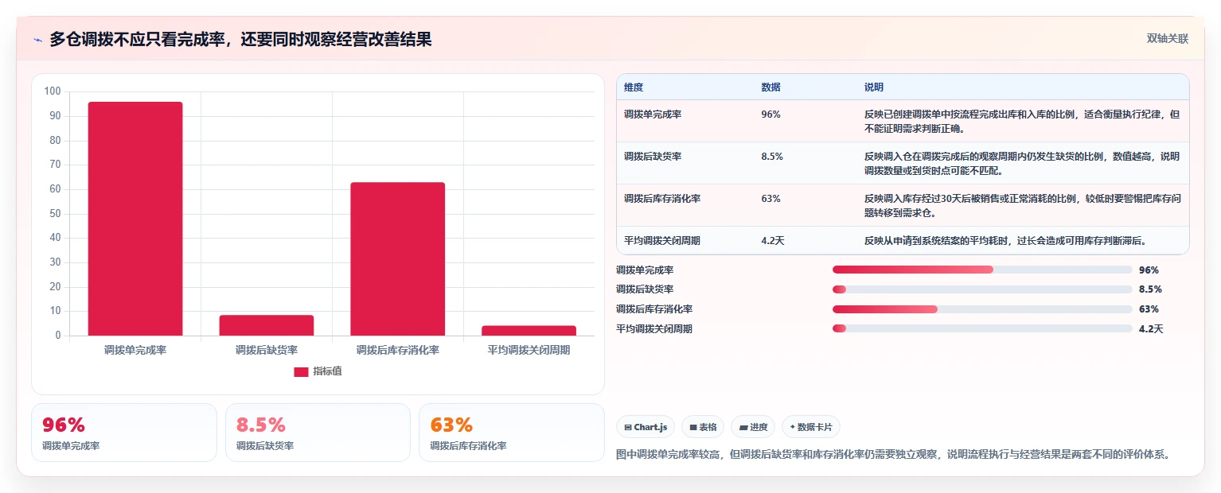This screenshot has height=493, width=1221.
Task: Open the 8.5% 调拨后缺货率 data card
Action: [318, 433]
